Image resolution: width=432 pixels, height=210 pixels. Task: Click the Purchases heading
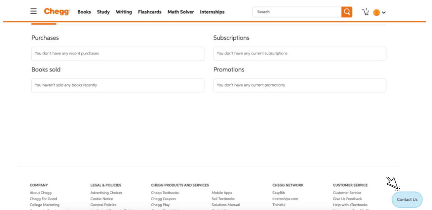pyautogui.click(x=45, y=38)
